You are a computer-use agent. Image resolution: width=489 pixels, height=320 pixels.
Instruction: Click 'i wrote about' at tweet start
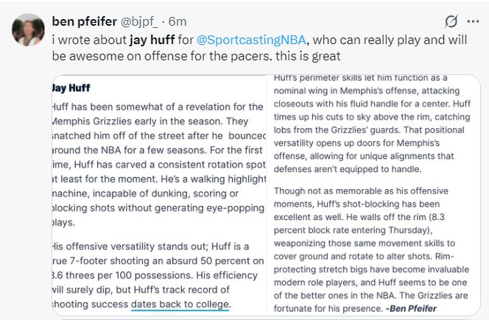pos(89,40)
